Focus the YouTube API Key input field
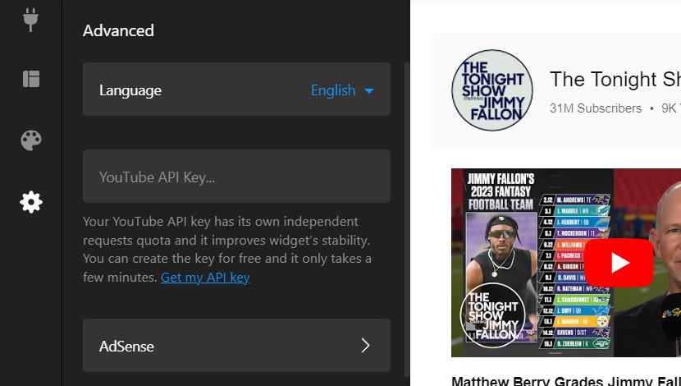Image resolution: width=681 pixels, height=386 pixels. point(236,177)
